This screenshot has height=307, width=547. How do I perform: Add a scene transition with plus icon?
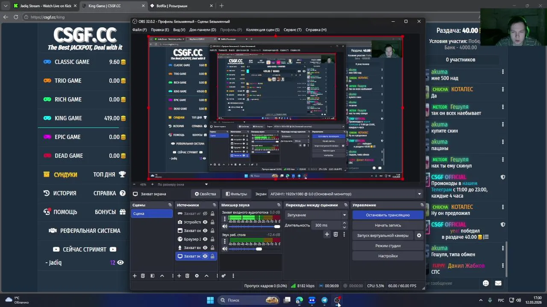click(x=327, y=234)
